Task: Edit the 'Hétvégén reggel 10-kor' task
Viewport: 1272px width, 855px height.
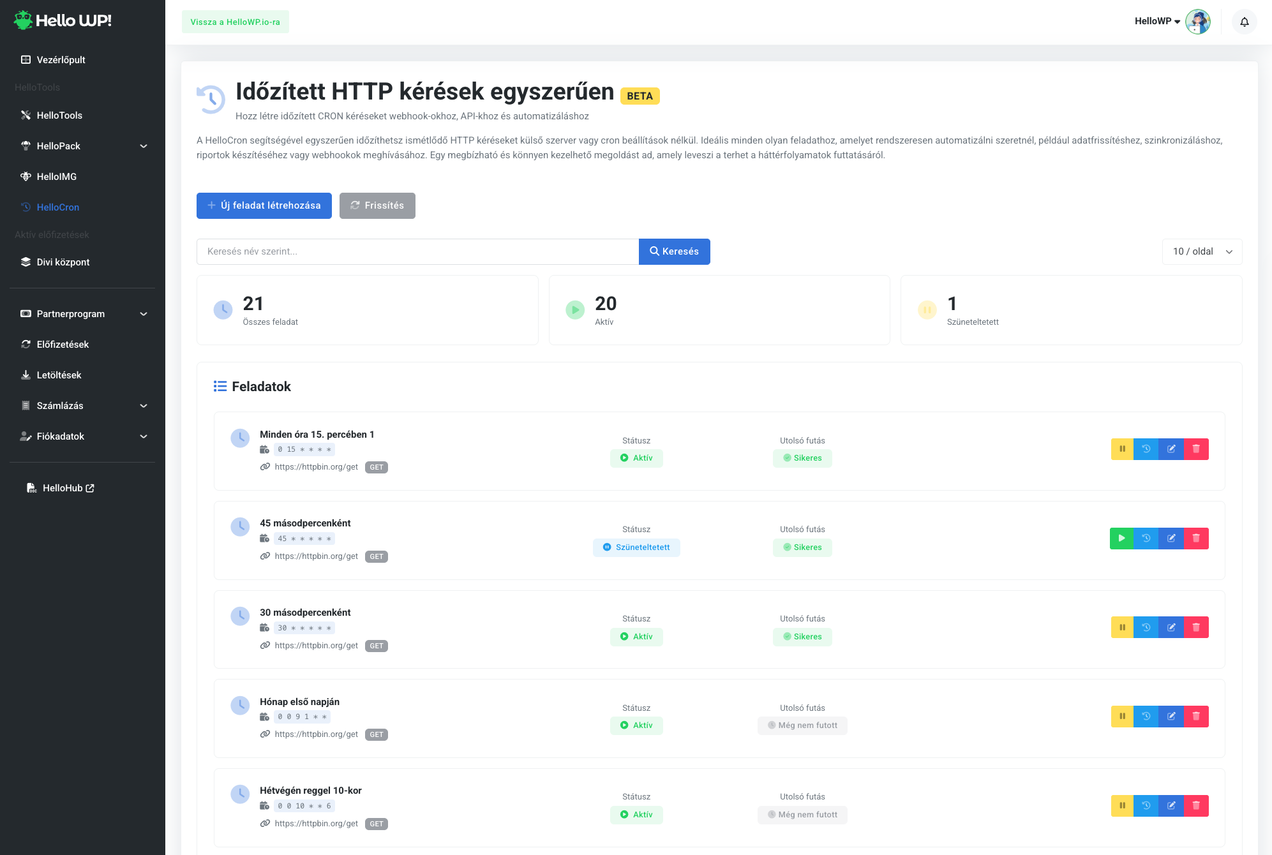Action: click(1171, 806)
